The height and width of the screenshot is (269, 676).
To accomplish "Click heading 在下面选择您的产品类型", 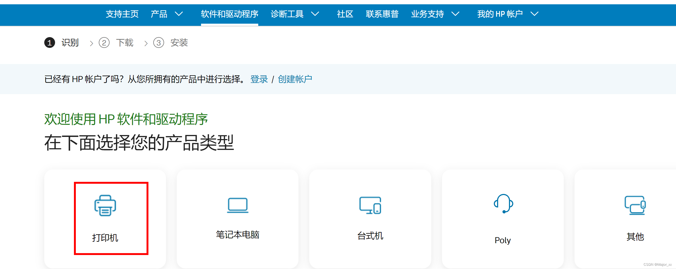I will [x=139, y=143].
